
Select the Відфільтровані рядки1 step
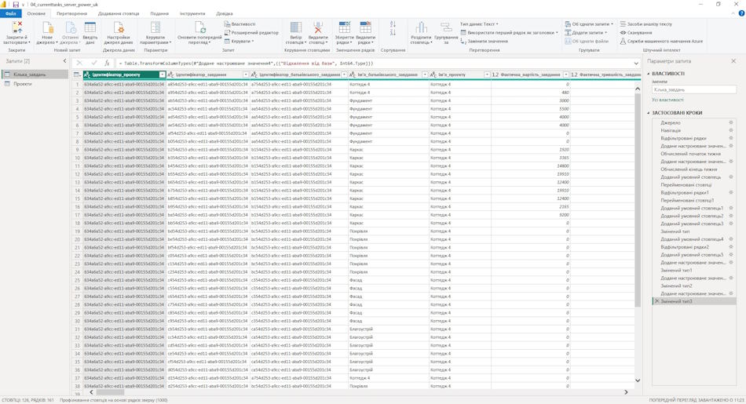(694, 192)
